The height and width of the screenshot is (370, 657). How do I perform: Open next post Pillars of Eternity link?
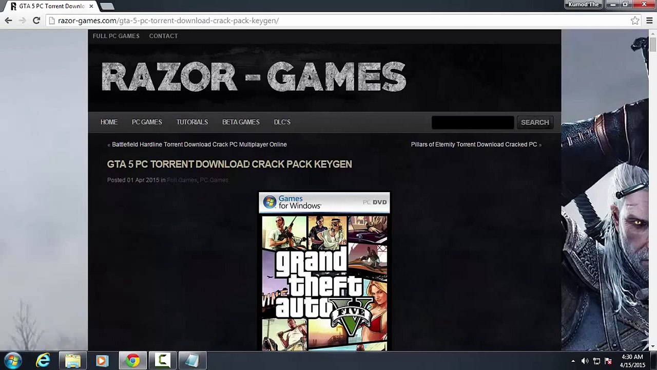click(474, 144)
